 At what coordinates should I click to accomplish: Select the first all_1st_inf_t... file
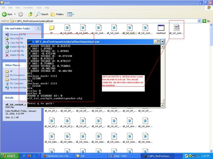[x=52, y=122]
